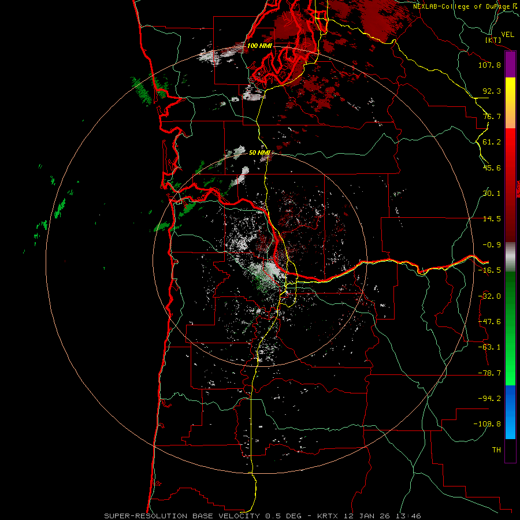Click the 0.5 DEG elevation text

tap(283, 516)
